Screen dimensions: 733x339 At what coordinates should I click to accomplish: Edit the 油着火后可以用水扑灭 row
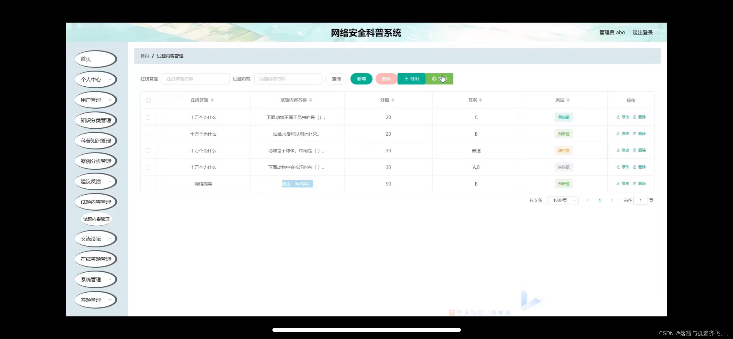point(623,134)
